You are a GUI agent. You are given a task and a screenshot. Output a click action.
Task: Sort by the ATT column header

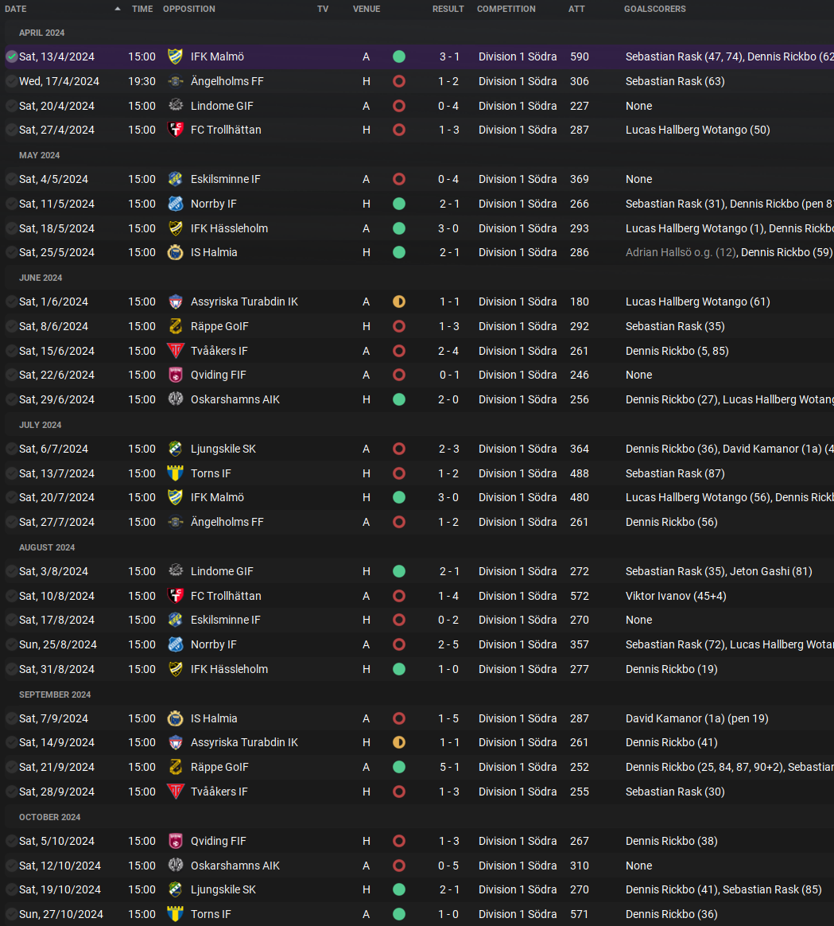576,9
